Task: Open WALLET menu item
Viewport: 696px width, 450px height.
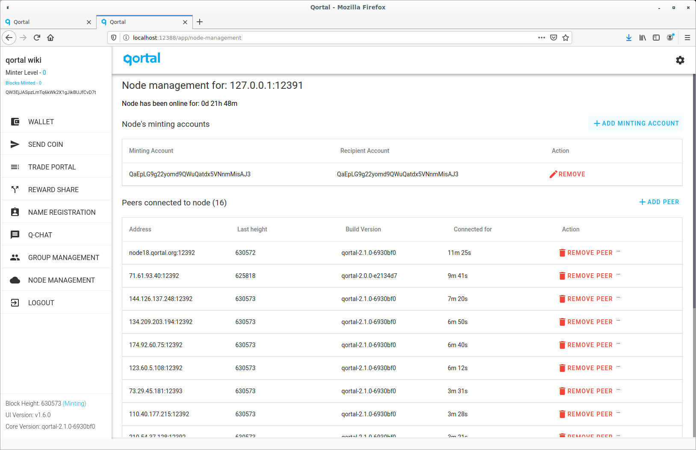Action: (56, 122)
